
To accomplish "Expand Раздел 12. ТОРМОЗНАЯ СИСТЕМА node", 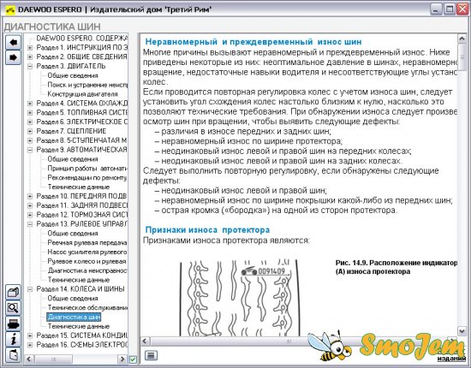I will (x=30, y=215).
